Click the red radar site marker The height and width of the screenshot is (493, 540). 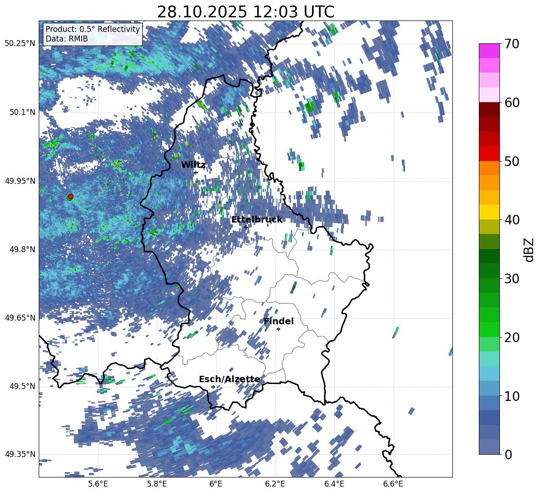(71, 197)
